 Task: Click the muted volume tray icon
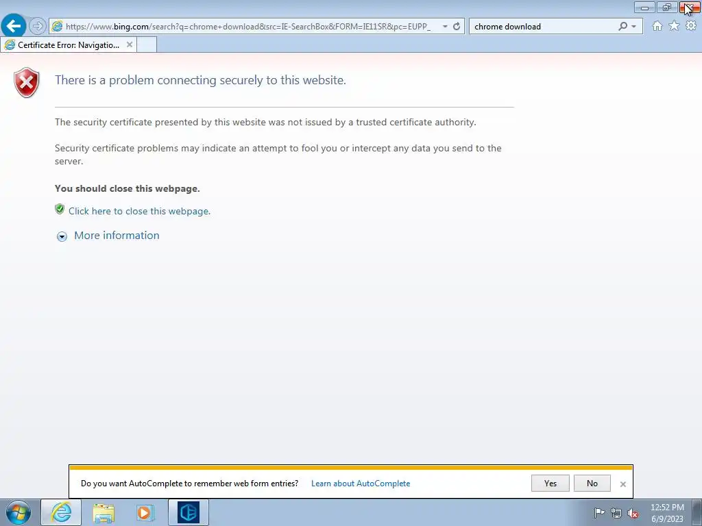(x=633, y=514)
